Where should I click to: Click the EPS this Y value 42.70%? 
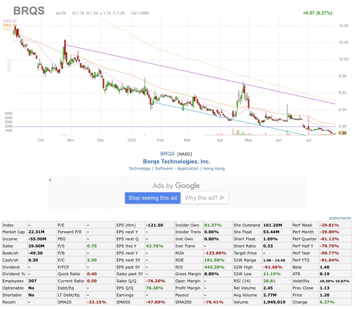155,246
